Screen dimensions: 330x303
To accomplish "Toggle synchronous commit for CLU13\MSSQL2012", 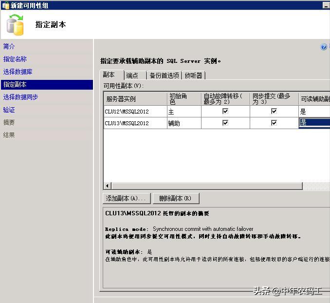I will [274, 123].
